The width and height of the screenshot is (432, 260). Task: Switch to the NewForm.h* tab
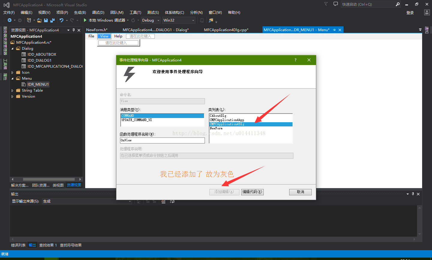pos(97,30)
